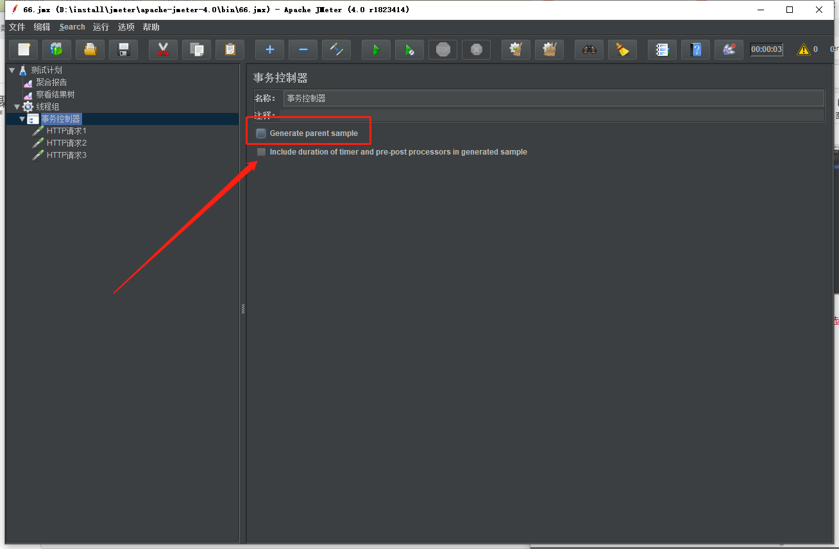Screen dimensions: 839x549
Task: Open the 编辑 menu
Action: [x=42, y=27]
